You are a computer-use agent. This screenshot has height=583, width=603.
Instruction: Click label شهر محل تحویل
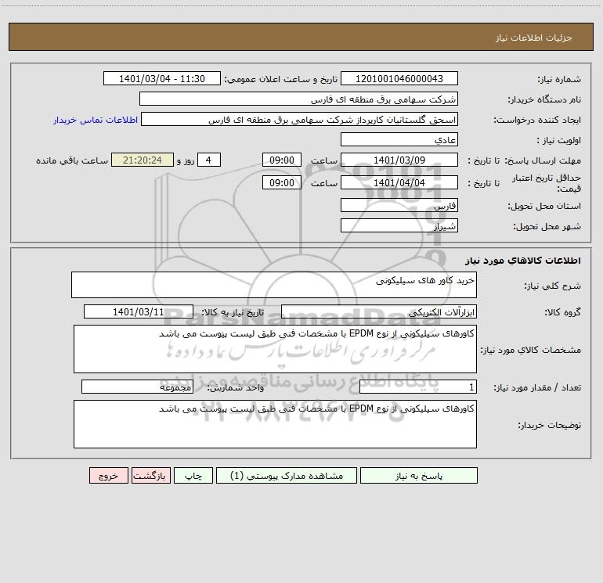[x=547, y=227]
